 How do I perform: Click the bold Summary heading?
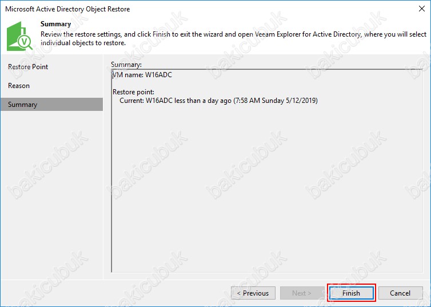[56, 24]
